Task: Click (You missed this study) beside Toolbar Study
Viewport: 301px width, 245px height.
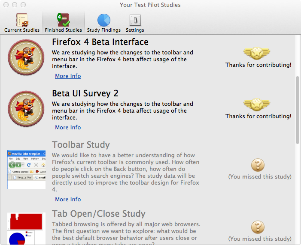Action: [x=260, y=176]
